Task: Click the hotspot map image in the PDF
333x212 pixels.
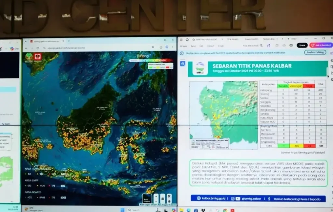Action: point(223,115)
